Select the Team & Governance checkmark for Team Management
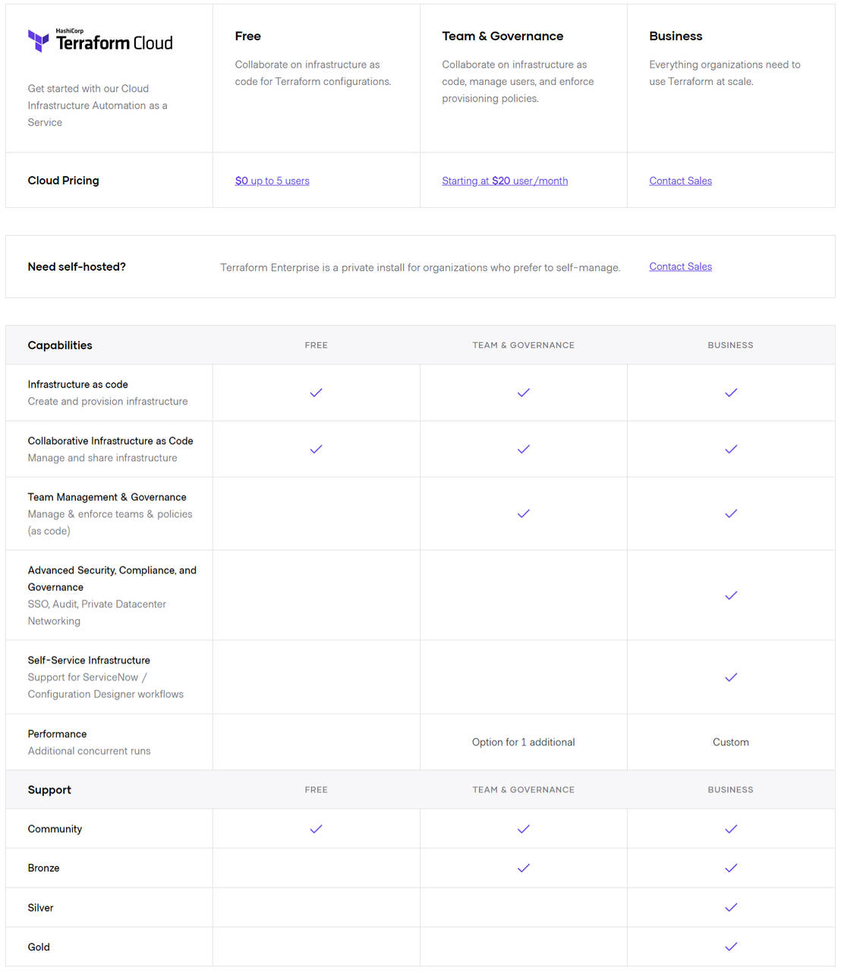The image size is (841, 974). click(x=523, y=514)
